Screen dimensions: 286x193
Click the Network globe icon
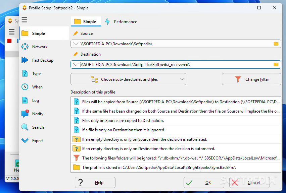tap(25, 47)
